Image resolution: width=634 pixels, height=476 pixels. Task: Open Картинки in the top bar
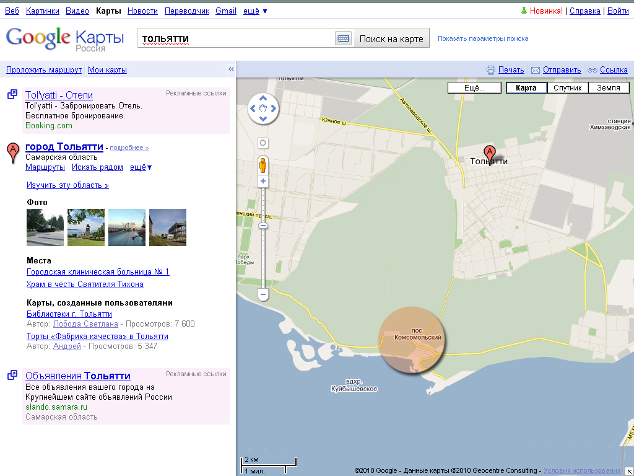[x=43, y=11]
